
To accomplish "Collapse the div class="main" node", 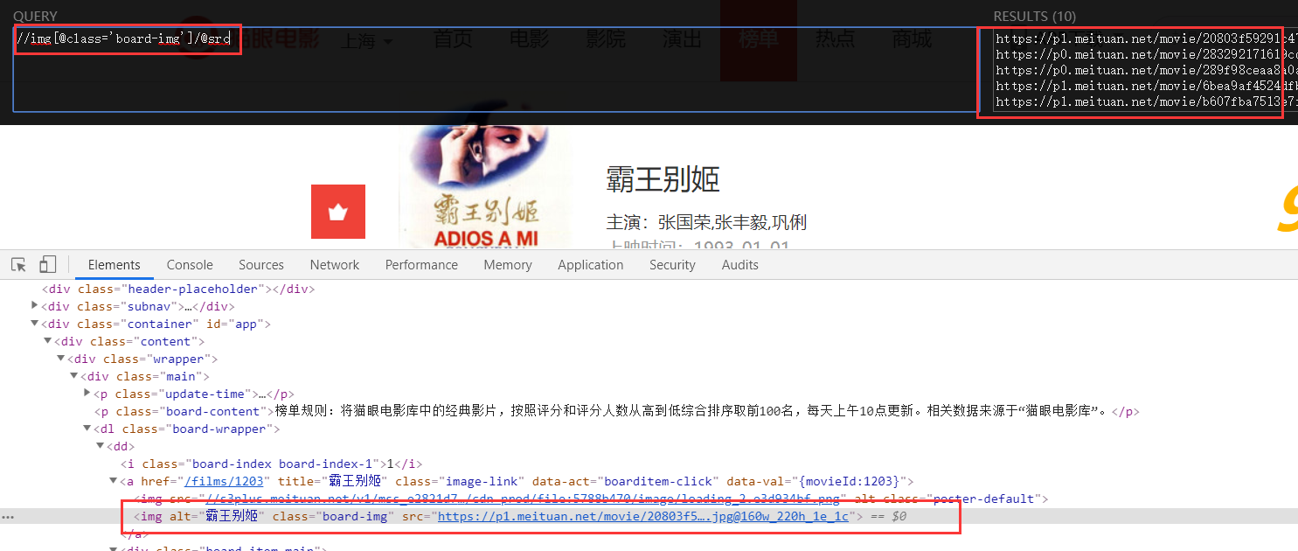I will pyautogui.click(x=74, y=376).
